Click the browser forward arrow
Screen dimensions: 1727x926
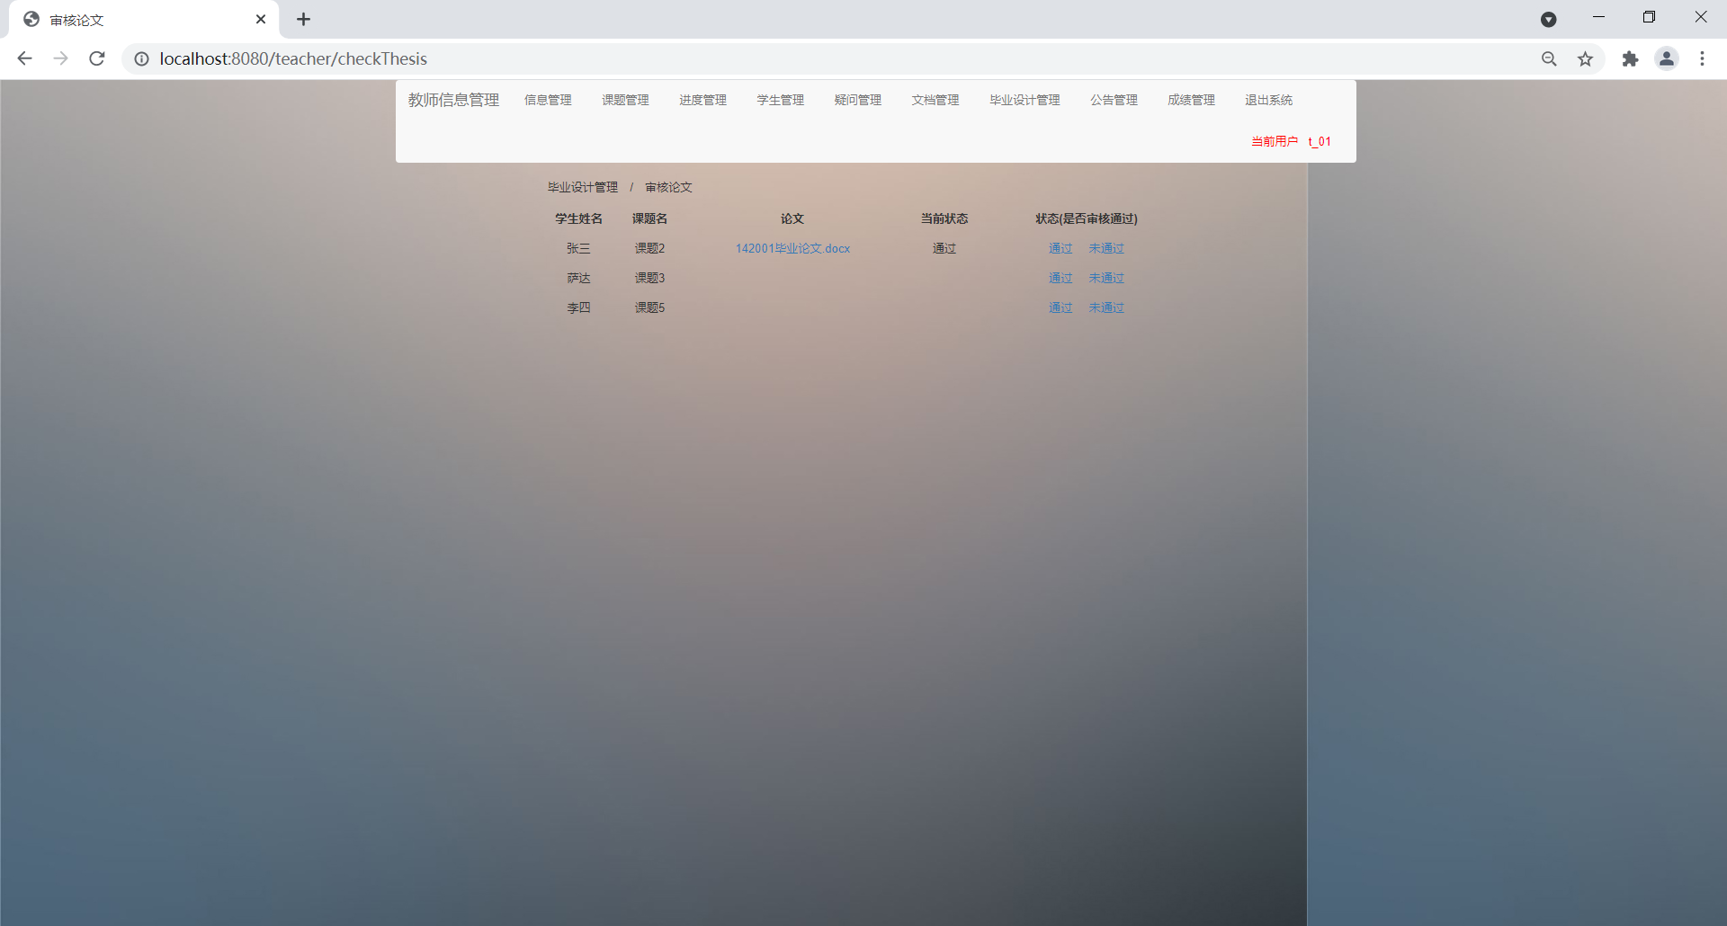coord(60,58)
